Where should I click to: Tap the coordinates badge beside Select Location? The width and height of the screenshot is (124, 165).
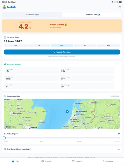click(115, 96)
